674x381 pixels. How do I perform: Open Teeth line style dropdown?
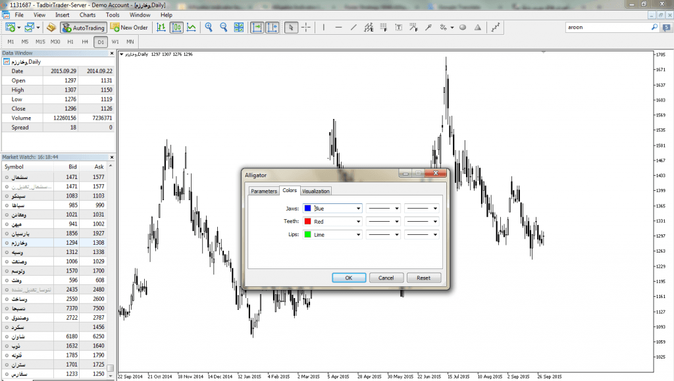click(x=383, y=222)
